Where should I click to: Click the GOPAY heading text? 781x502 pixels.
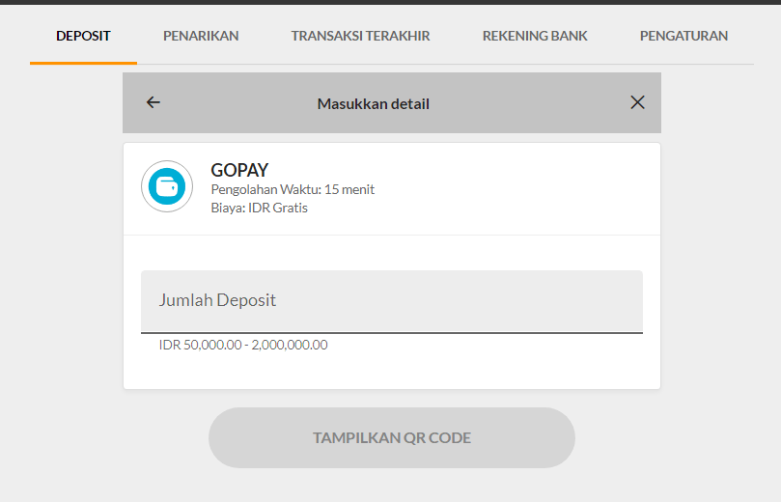[x=239, y=171]
